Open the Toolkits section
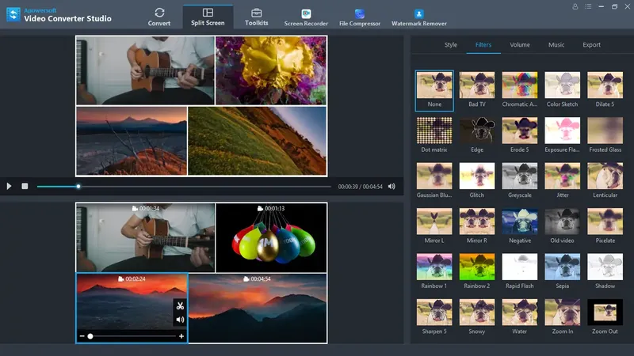Image resolution: width=634 pixels, height=356 pixels. pyautogui.click(x=256, y=16)
